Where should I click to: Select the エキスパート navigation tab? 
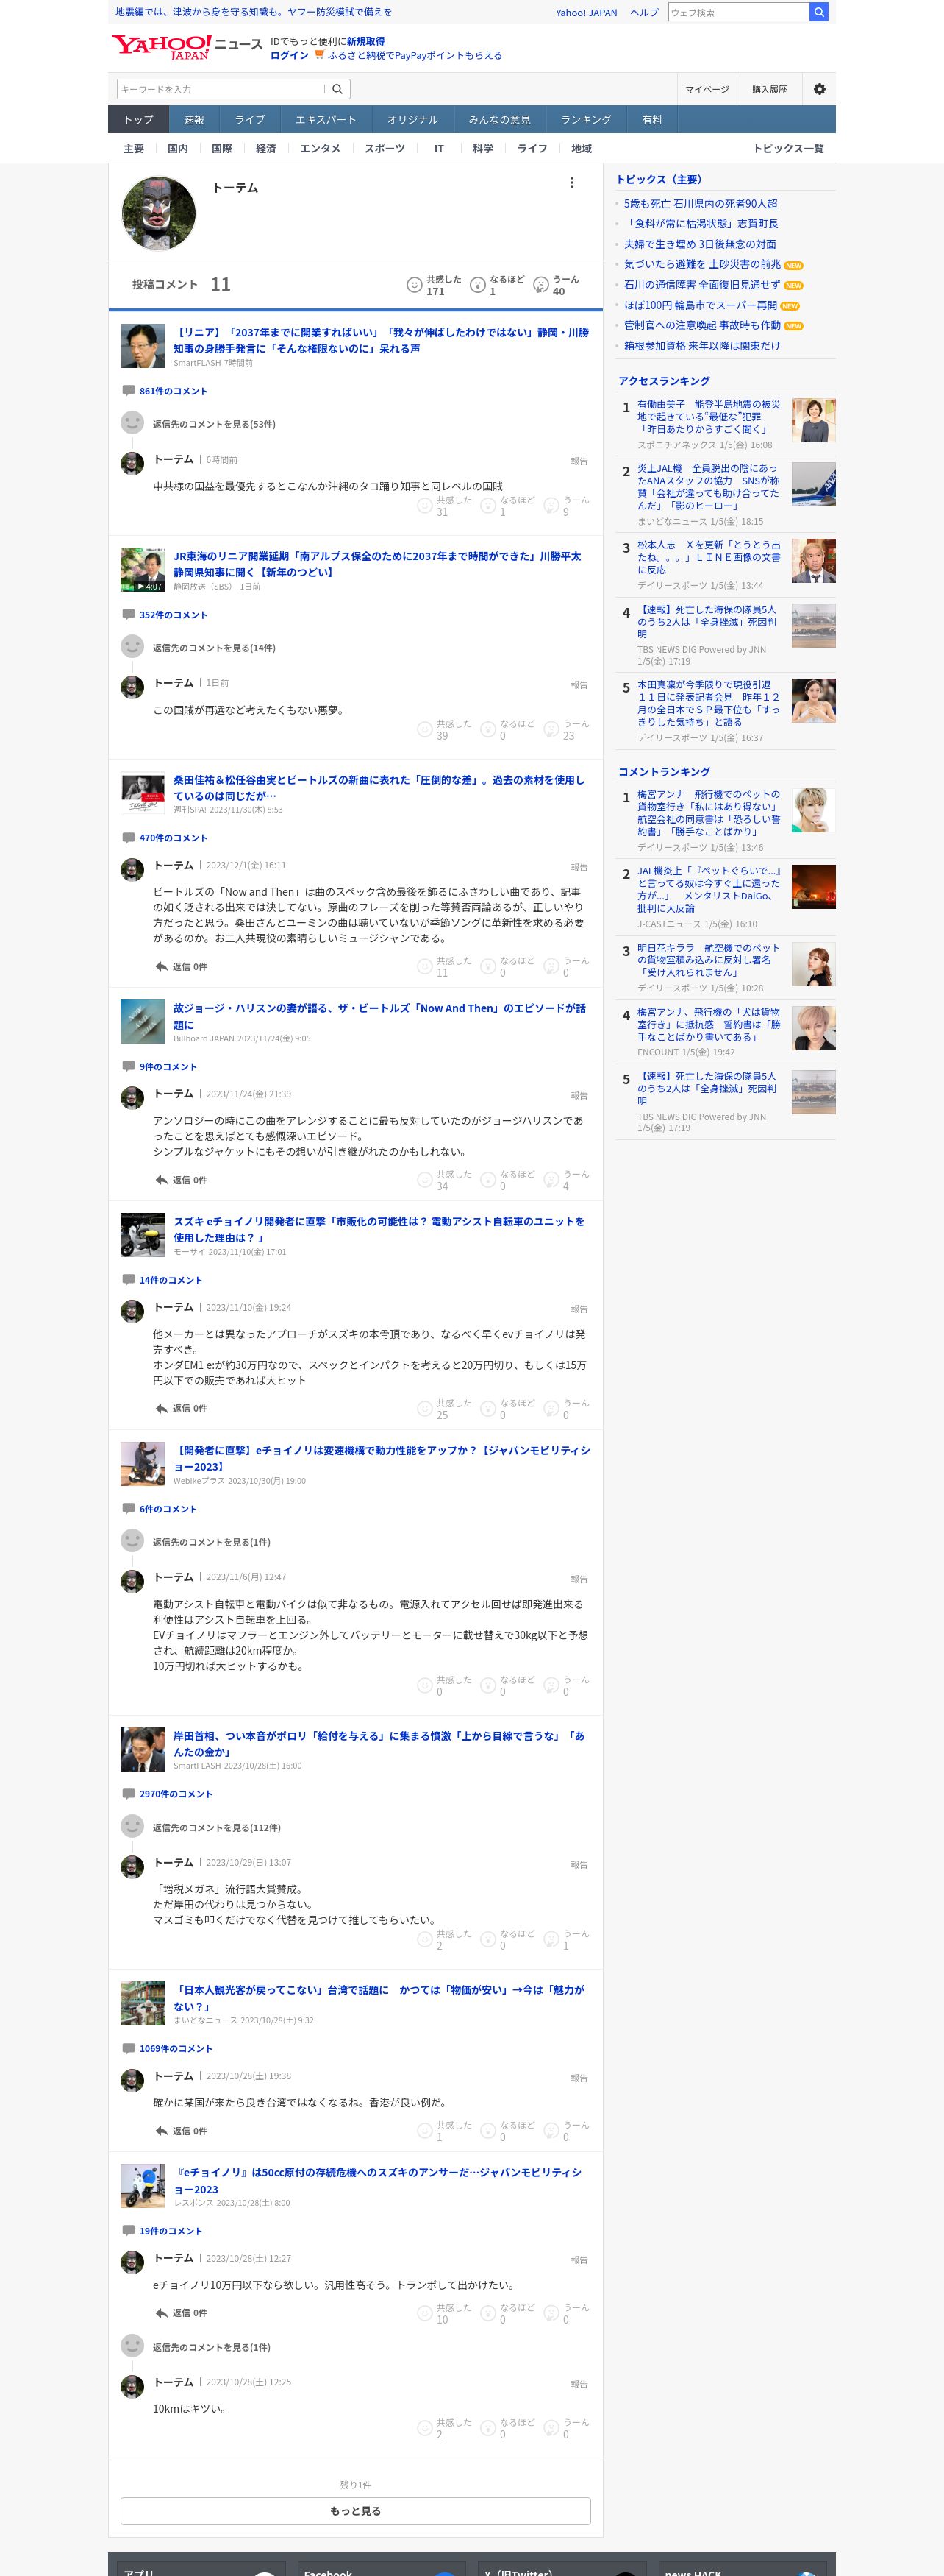click(326, 120)
